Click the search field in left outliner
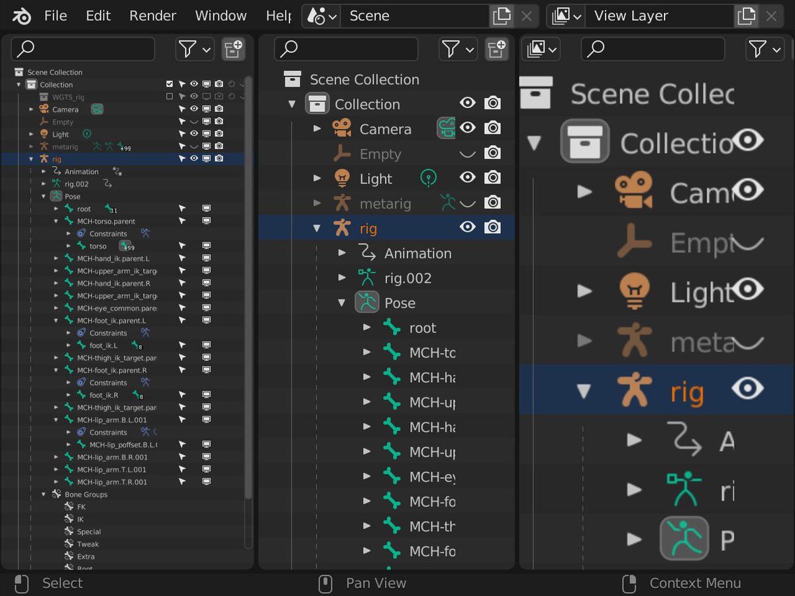The width and height of the screenshot is (795, 596). [x=83, y=48]
